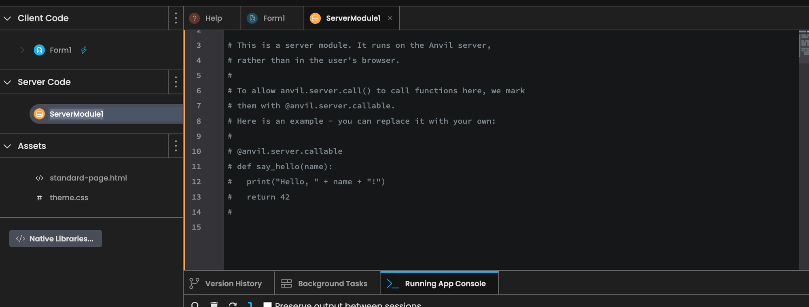Collapse the Client Code section
809x307 pixels.
click(x=7, y=18)
